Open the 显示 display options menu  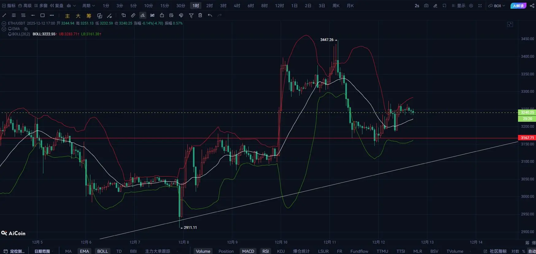tap(458, 6)
